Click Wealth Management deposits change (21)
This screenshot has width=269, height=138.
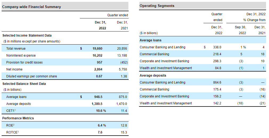coord(263,103)
